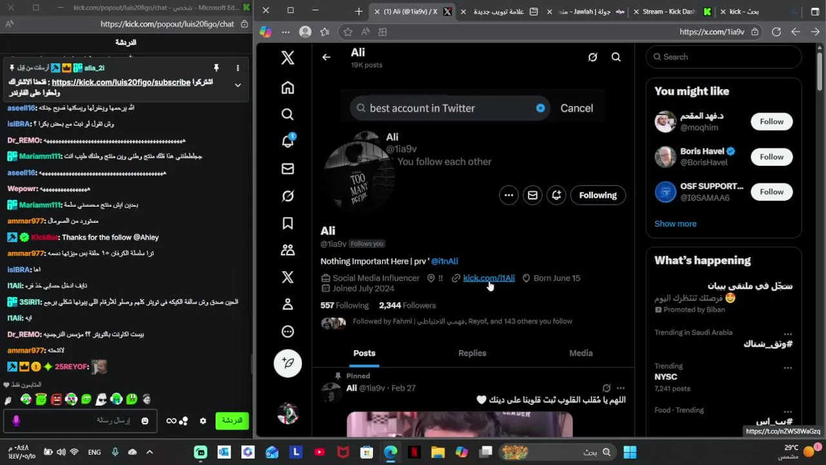Switch to Replies tab

click(472, 353)
